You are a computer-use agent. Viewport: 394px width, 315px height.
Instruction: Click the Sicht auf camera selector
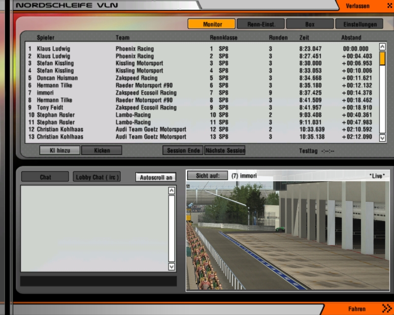(x=207, y=176)
